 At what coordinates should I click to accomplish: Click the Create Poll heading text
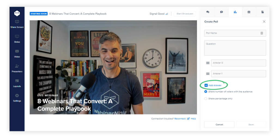coord(211,22)
